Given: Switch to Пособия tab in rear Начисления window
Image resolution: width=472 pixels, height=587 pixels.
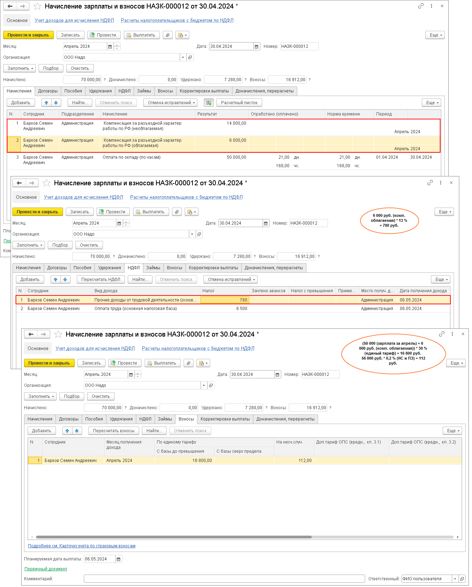Looking at the screenshot, I should coord(73,91).
